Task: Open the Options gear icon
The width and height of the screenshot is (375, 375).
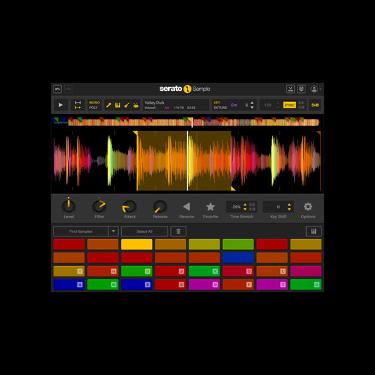Action: [x=308, y=206]
